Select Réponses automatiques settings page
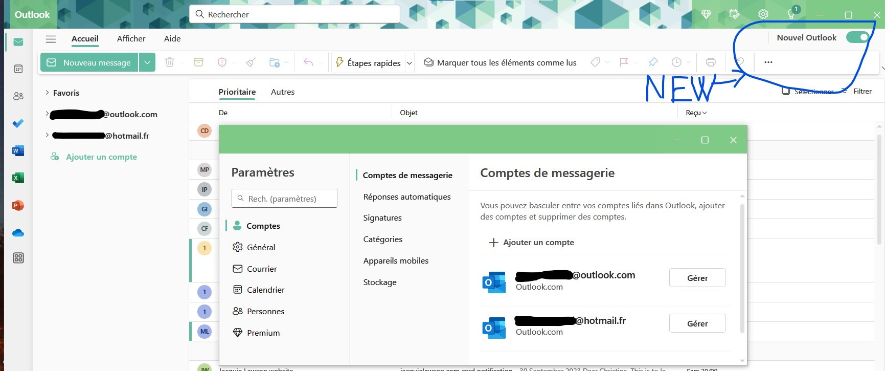 407,197
